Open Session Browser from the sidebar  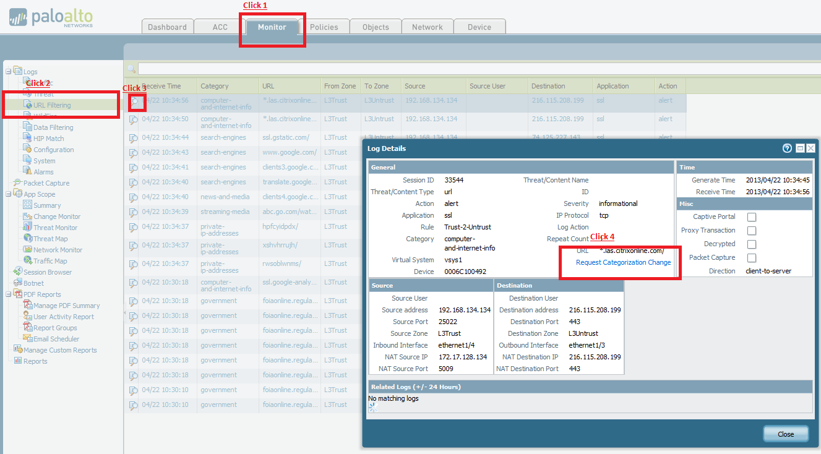click(47, 272)
